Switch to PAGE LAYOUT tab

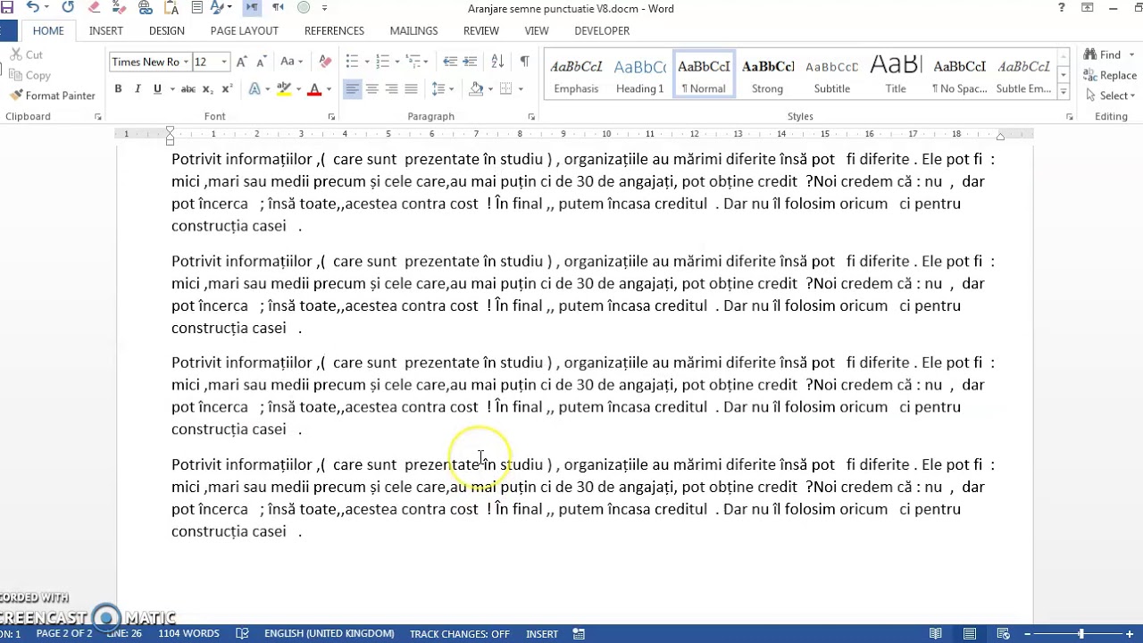click(245, 30)
